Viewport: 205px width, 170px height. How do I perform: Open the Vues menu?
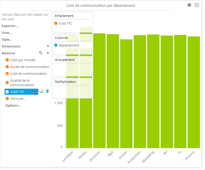tap(7, 33)
